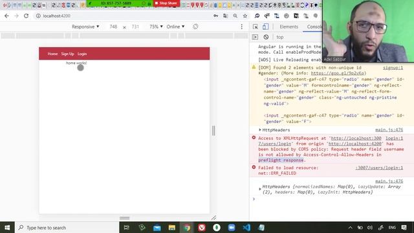Open the 75% zoom dropdown
The image size is (414, 233).
[x=156, y=27]
